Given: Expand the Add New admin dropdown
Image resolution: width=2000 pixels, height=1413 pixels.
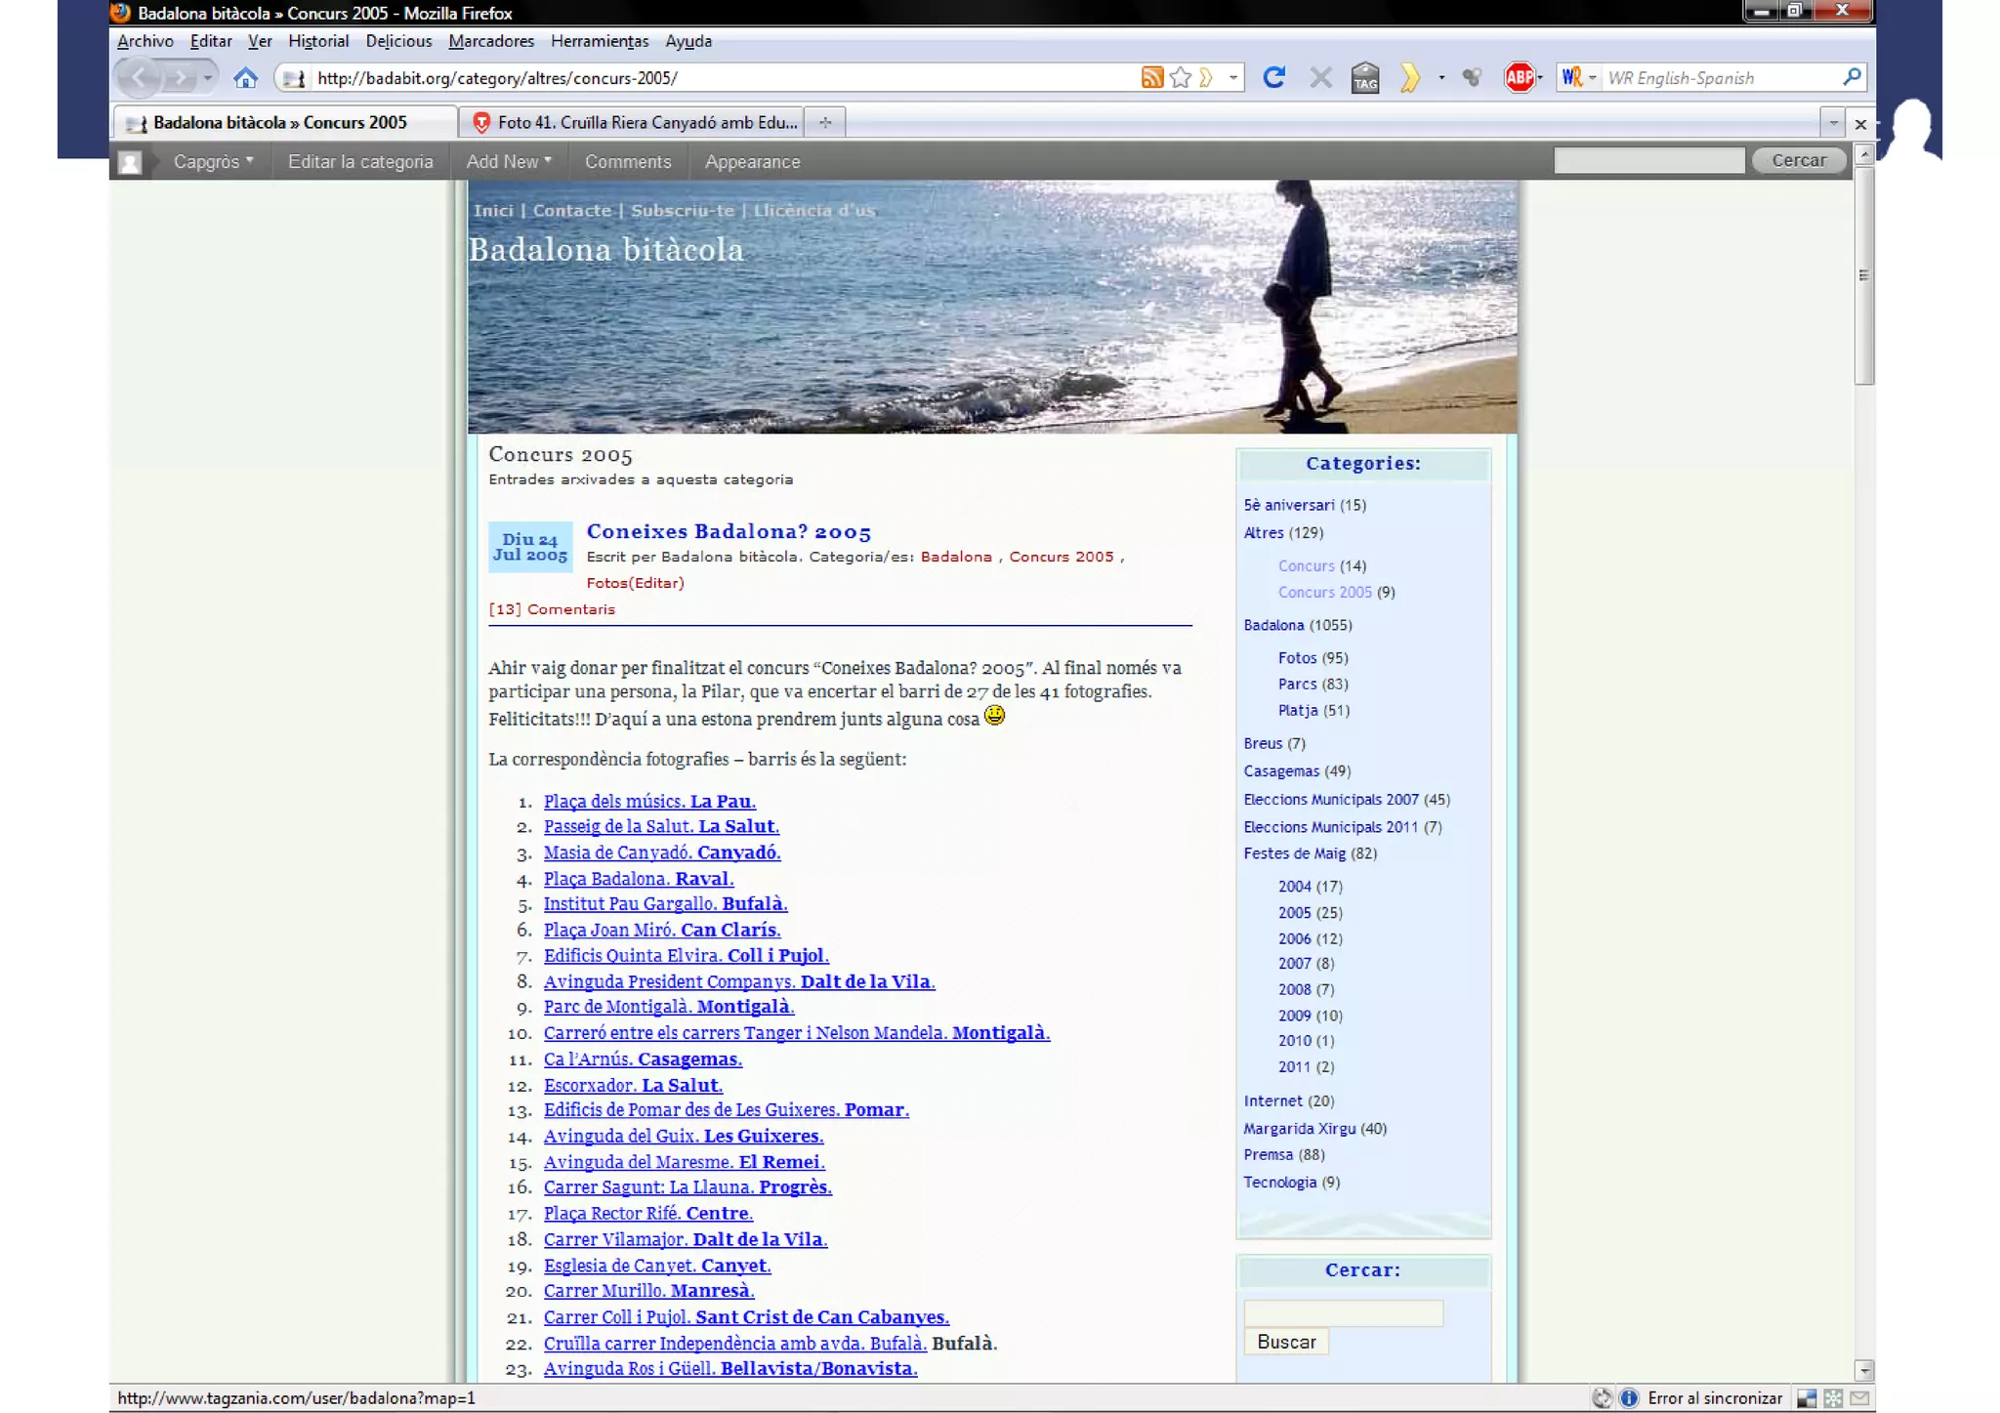Looking at the screenshot, I should [508, 162].
